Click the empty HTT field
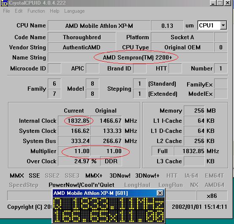The height and width of the screenshot is (224, 234). [175, 68]
